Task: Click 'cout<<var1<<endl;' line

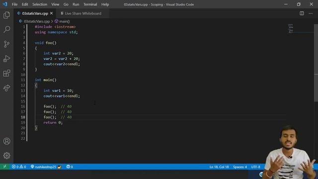Action: 62,96
